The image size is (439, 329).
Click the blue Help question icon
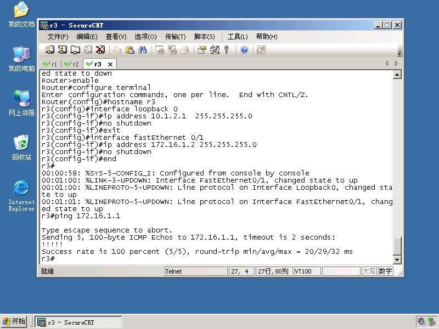point(244,50)
